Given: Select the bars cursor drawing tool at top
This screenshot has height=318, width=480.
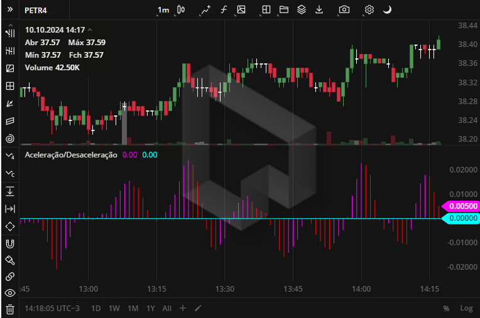Looking at the screenshot, I should tap(10, 33).
